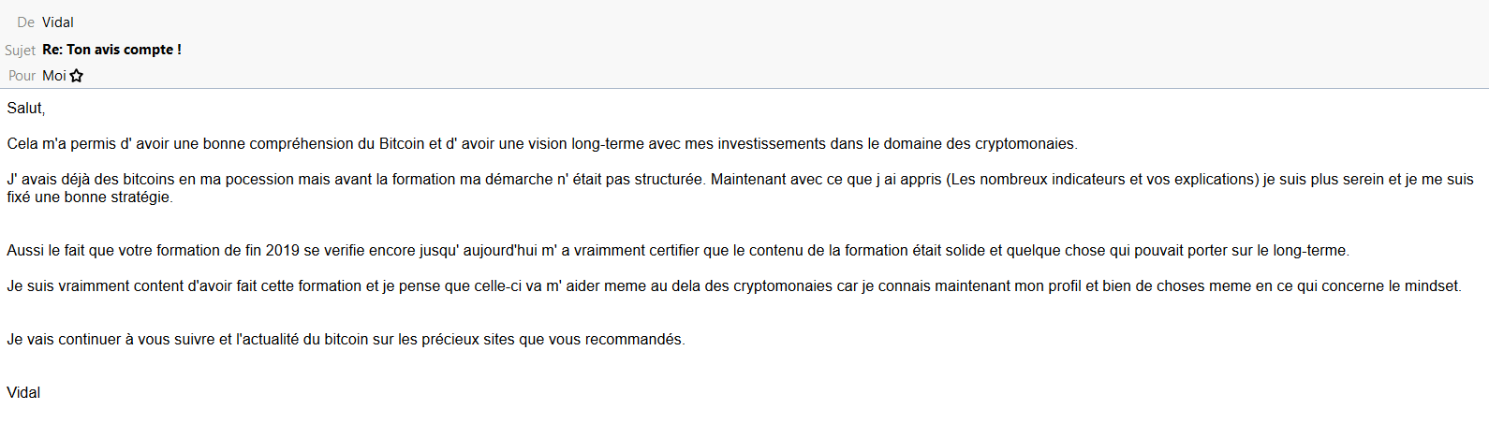The height and width of the screenshot is (424, 1489).
Task: Click the Pour header label
Action: (x=22, y=76)
